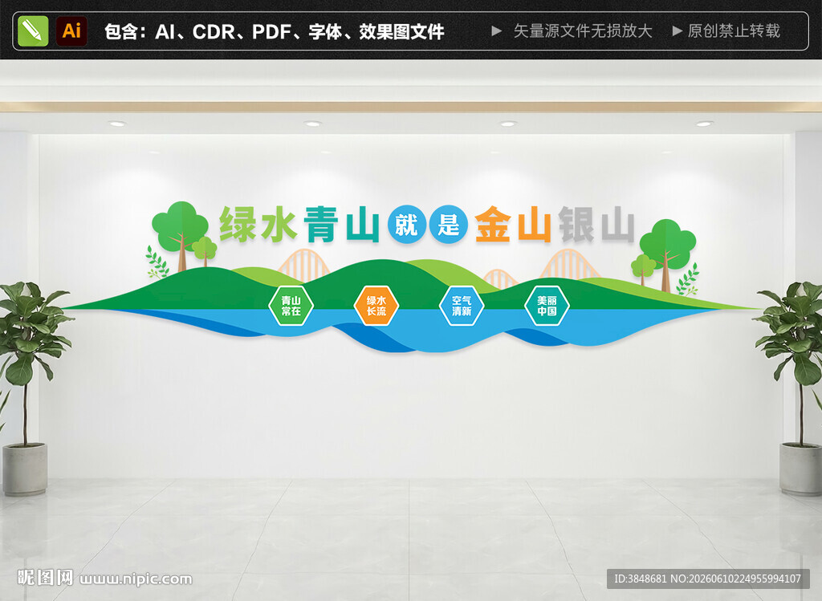Click the text 矢量源文件无损放大
The width and height of the screenshot is (822, 601).
[x=583, y=31]
